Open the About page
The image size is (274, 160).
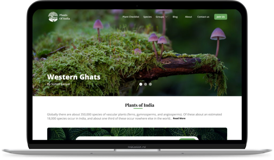[x=188, y=17]
